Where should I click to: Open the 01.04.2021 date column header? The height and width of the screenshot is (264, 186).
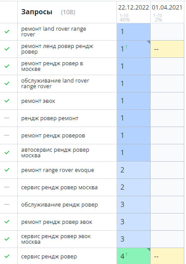167,7
